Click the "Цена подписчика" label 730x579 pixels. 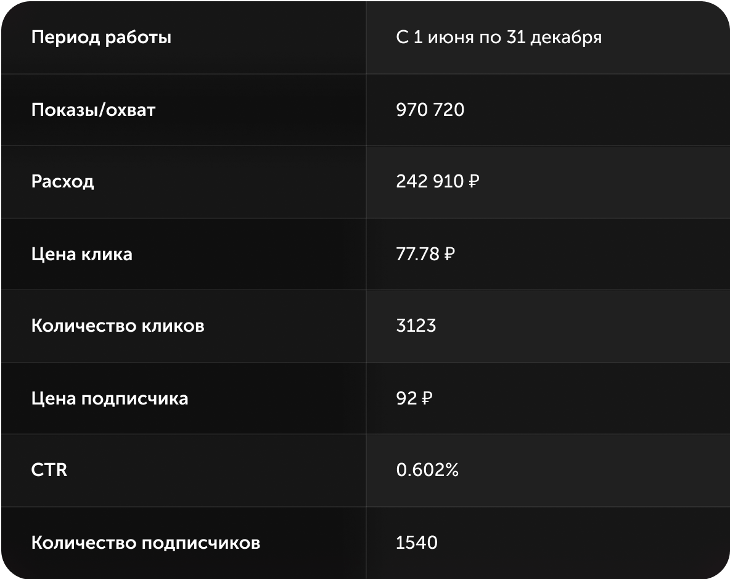click(109, 399)
